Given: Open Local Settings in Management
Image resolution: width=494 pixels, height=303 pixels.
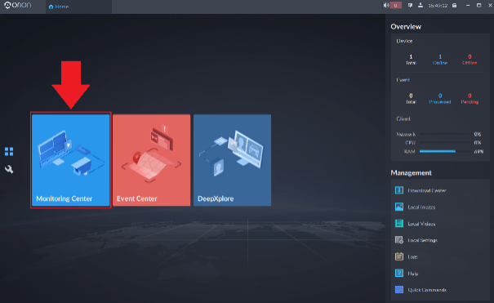Looking at the screenshot, I should pos(422,240).
